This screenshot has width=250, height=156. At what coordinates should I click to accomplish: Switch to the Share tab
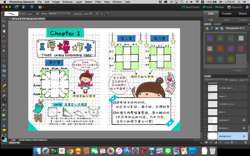pos(242,14)
